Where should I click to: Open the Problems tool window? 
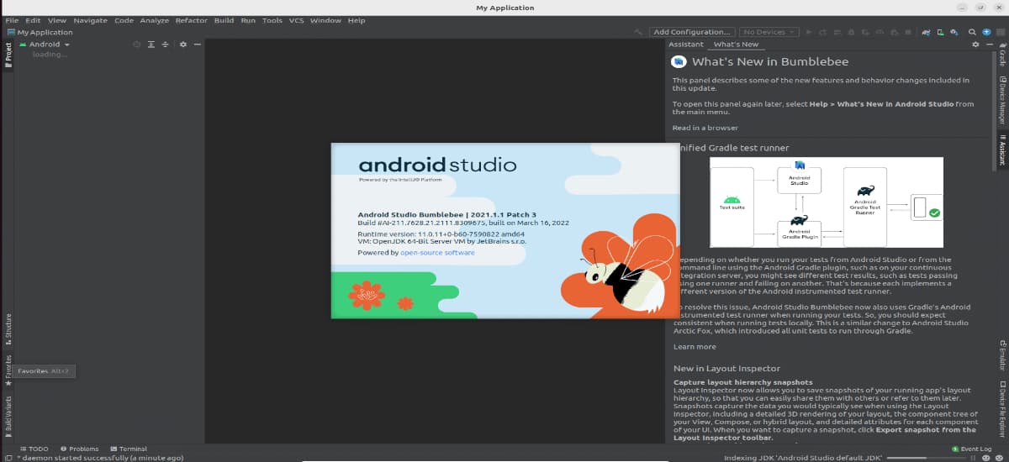click(x=78, y=449)
